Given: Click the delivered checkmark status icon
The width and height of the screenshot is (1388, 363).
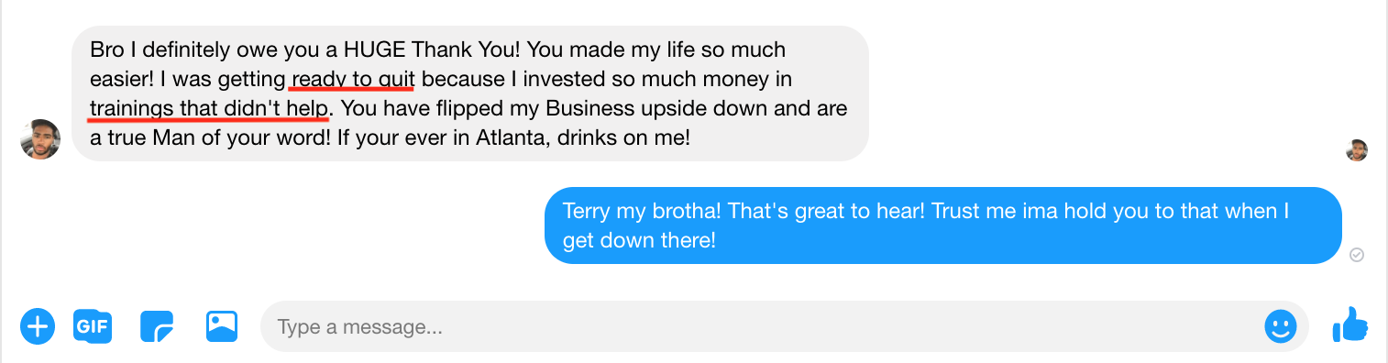Looking at the screenshot, I should 1357,255.
